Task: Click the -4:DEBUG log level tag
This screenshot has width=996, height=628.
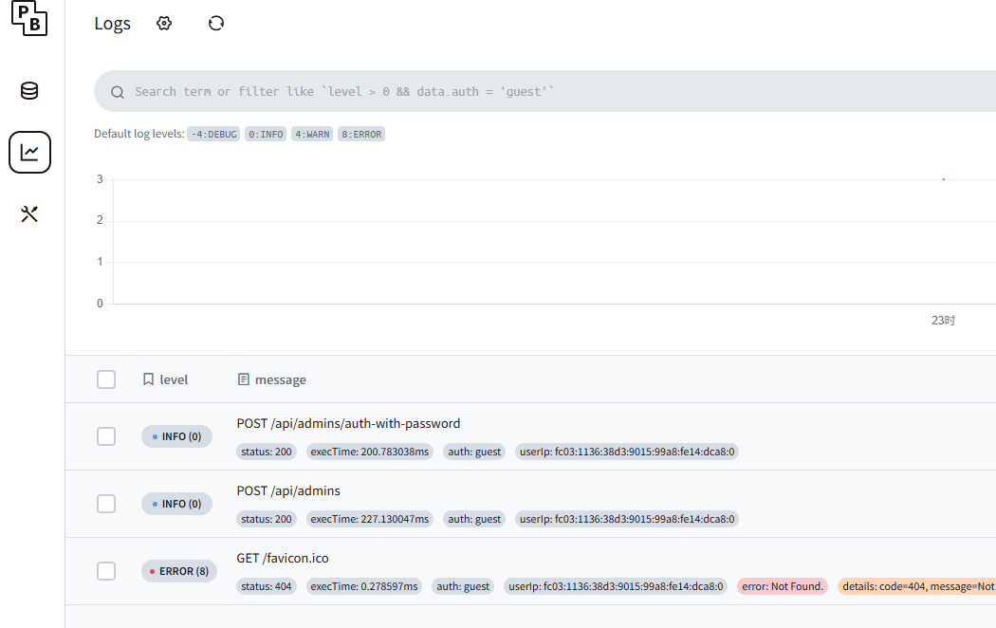Action: tap(213, 134)
